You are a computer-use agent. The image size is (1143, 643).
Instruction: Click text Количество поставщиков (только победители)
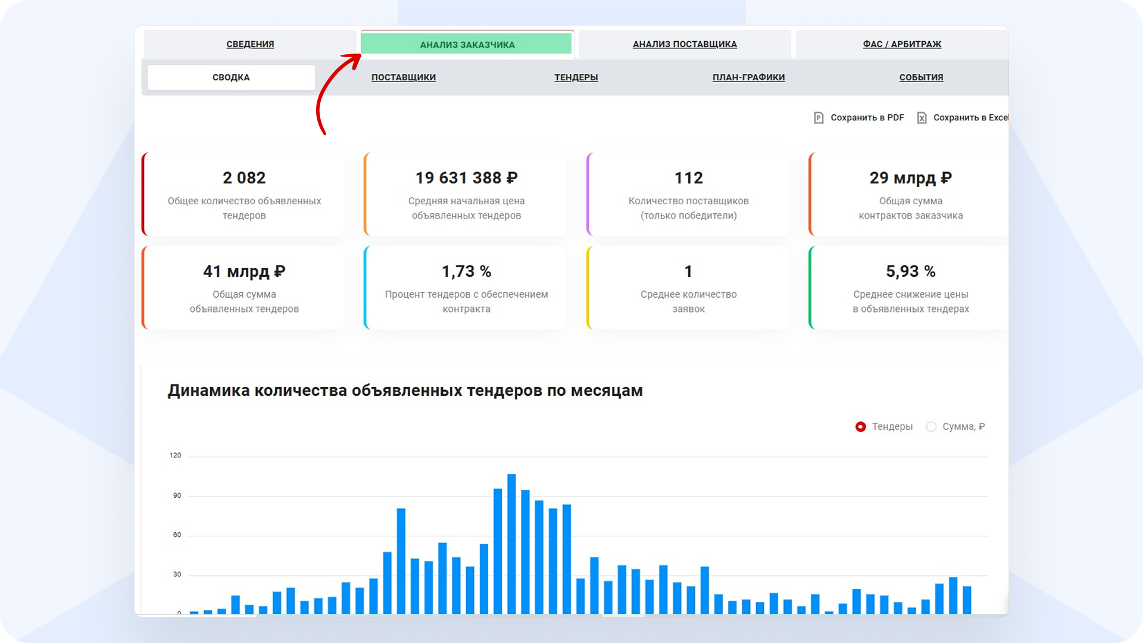[689, 208]
